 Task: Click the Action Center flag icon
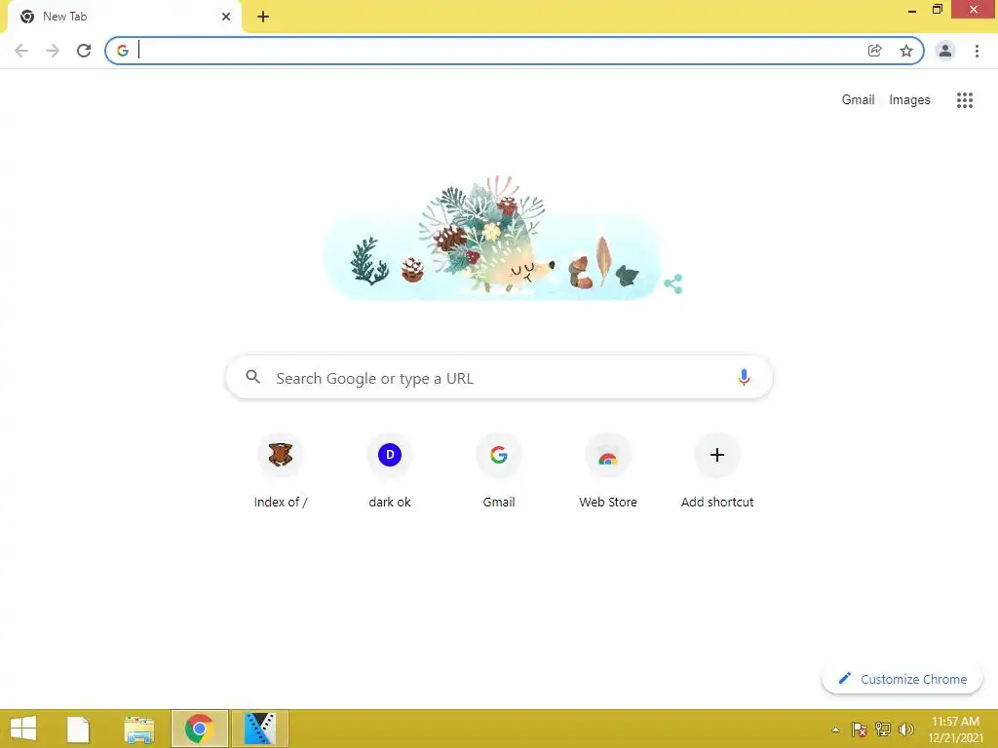point(860,729)
